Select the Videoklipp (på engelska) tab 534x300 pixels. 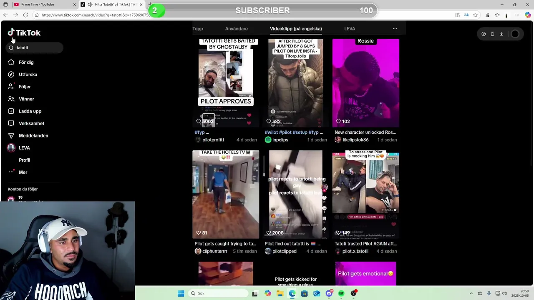click(x=296, y=29)
